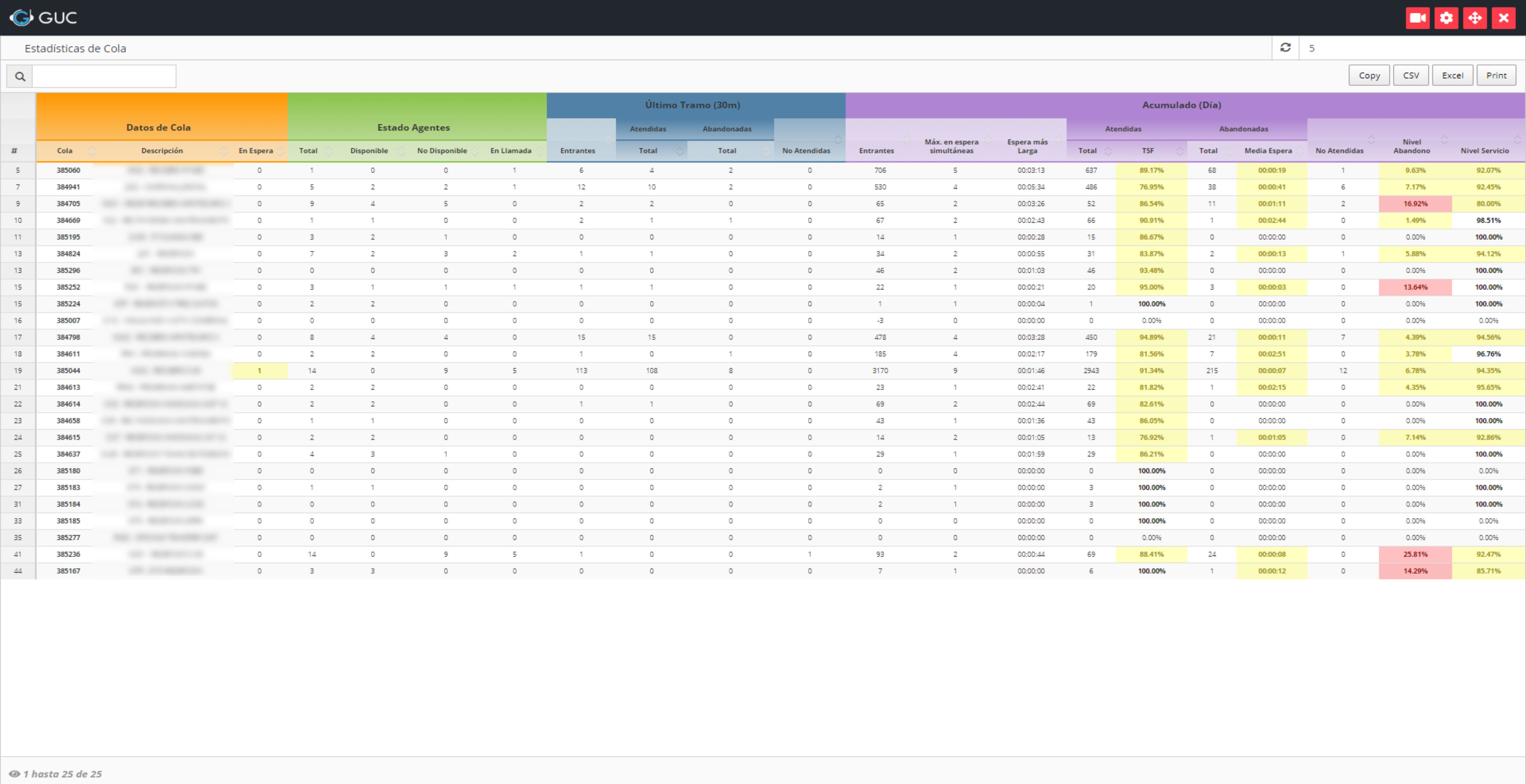The width and height of the screenshot is (1526, 784).
Task: Click red 14.29% Nivel Abandono cell
Action: [x=1415, y=571]
